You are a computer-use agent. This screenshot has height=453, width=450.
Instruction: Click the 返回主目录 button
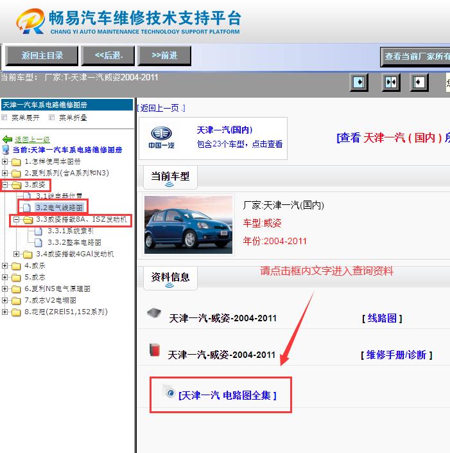tap(42, 55)
